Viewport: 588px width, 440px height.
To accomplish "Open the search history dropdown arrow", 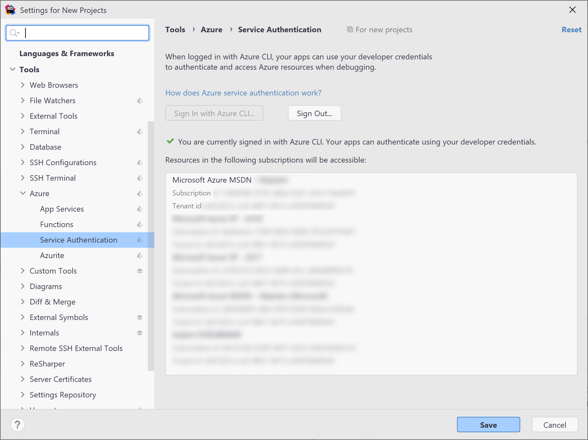I will 19,33.
